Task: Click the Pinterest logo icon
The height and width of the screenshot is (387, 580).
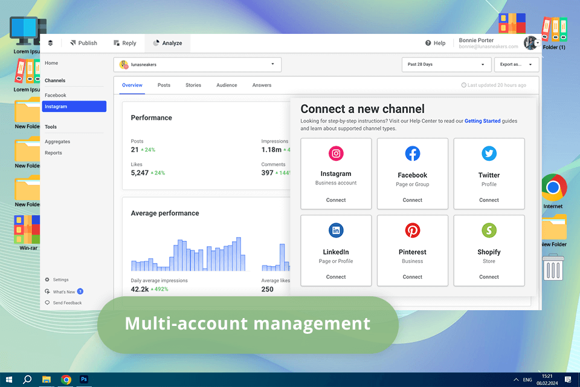Action: (x=413, y=230)
